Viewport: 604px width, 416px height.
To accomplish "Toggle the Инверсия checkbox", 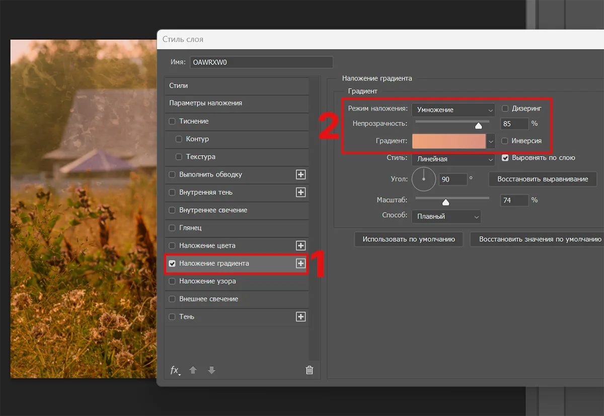I will (x=505, y=141).
